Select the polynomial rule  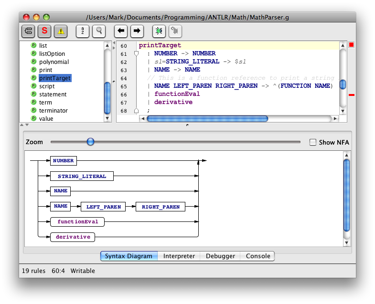(54, 62)
